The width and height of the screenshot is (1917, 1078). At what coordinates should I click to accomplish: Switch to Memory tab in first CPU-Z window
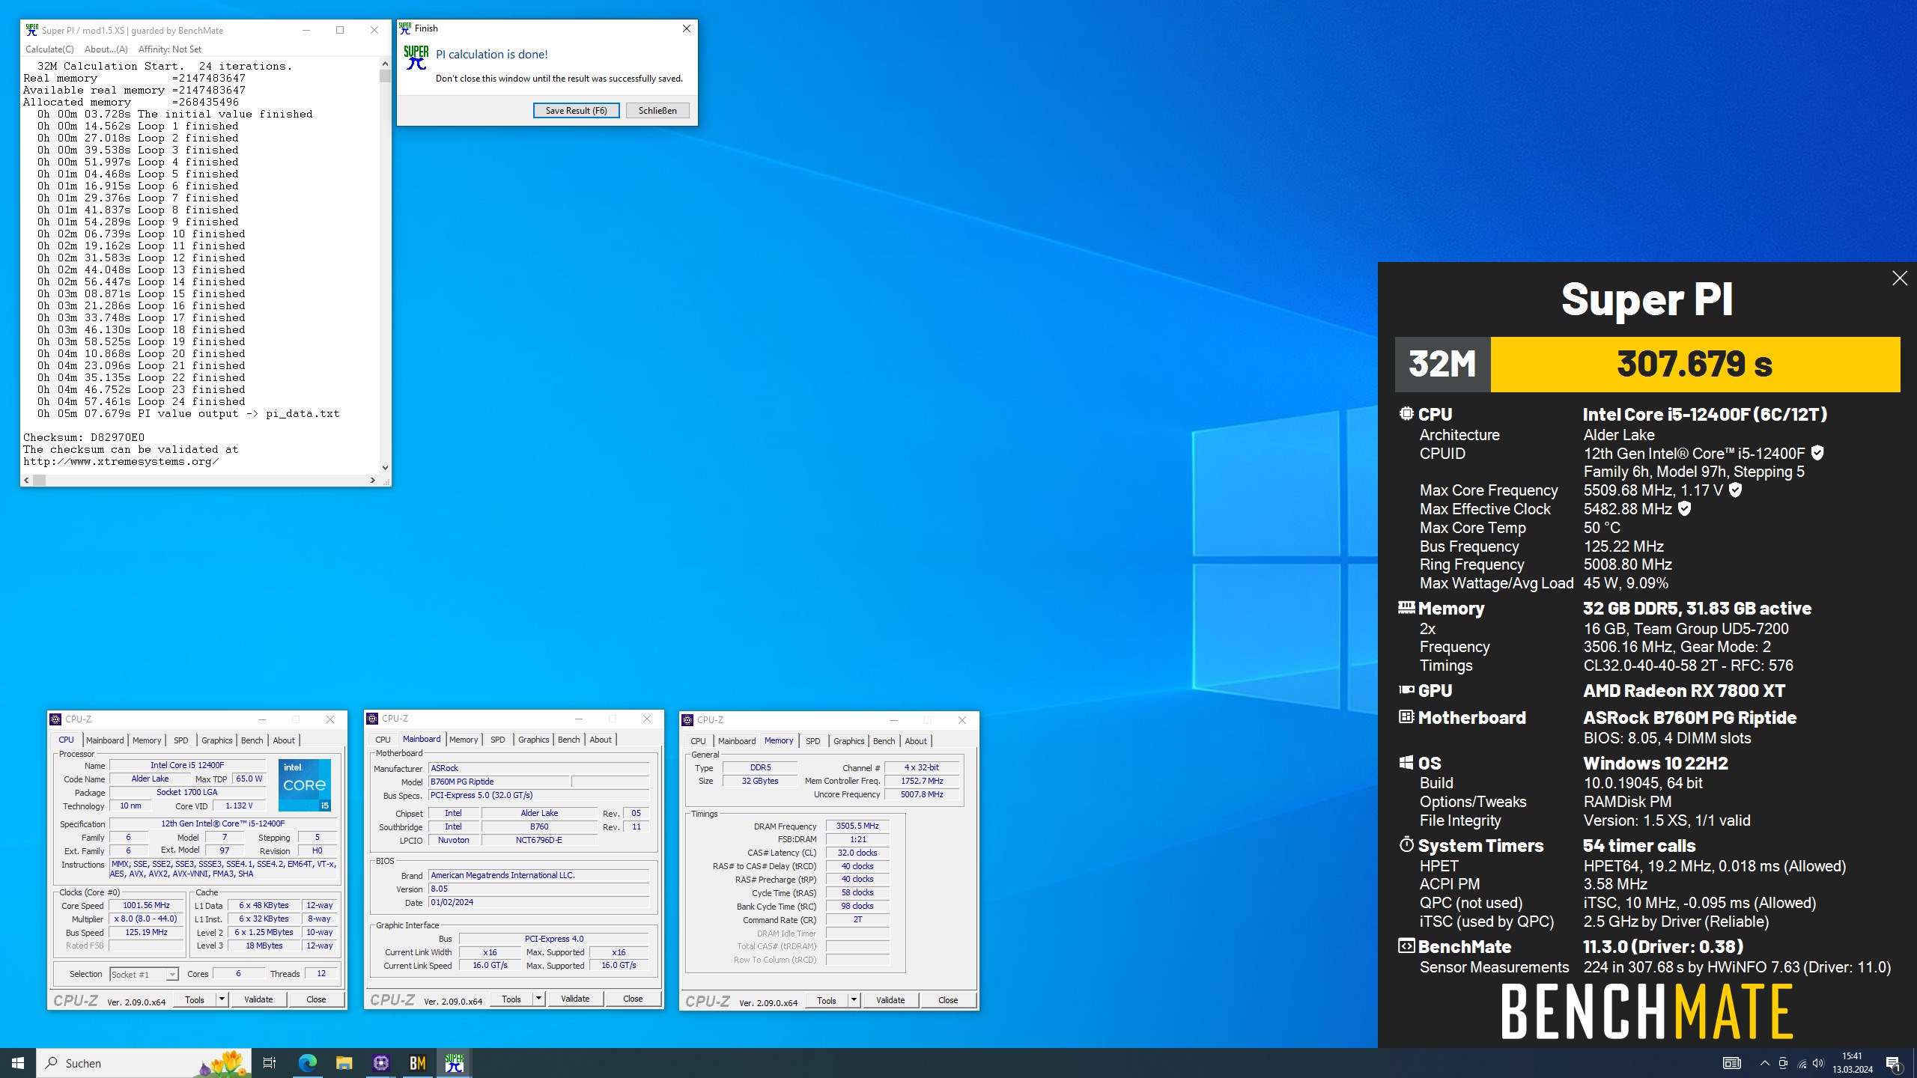(147, 740)
